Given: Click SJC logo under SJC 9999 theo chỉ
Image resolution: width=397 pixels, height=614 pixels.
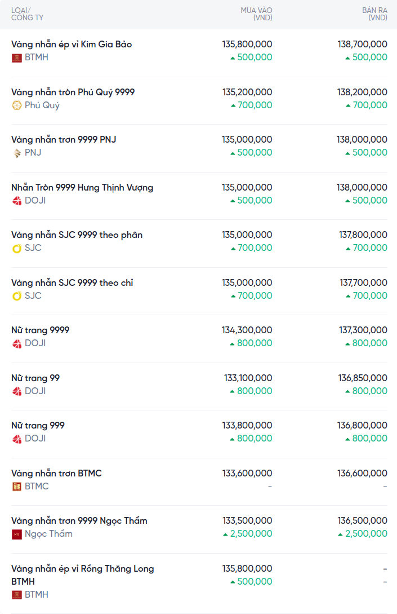Looking at the screenshot, I should (17, 296).
